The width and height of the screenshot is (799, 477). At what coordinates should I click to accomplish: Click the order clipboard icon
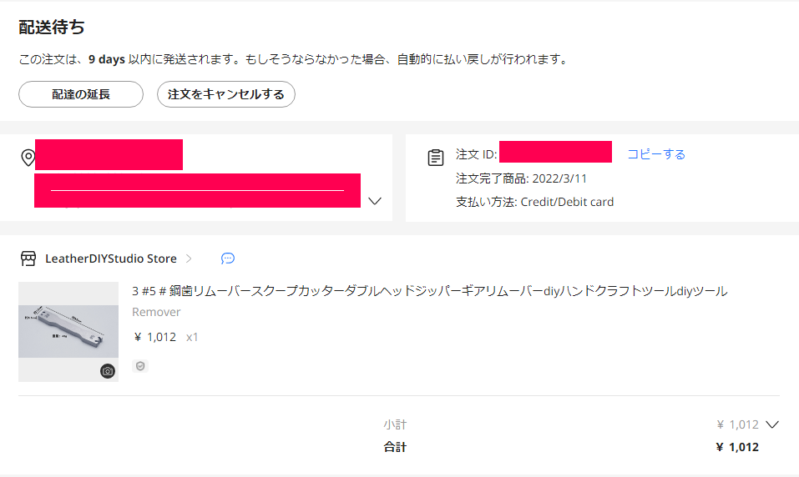tap(436, 158)
